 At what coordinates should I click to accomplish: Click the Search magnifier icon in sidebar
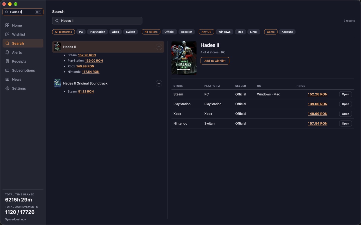(x=7, y=43)
